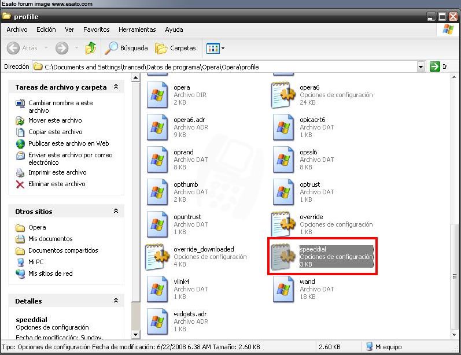Open Búsqueda search tool

click(127, 48)
